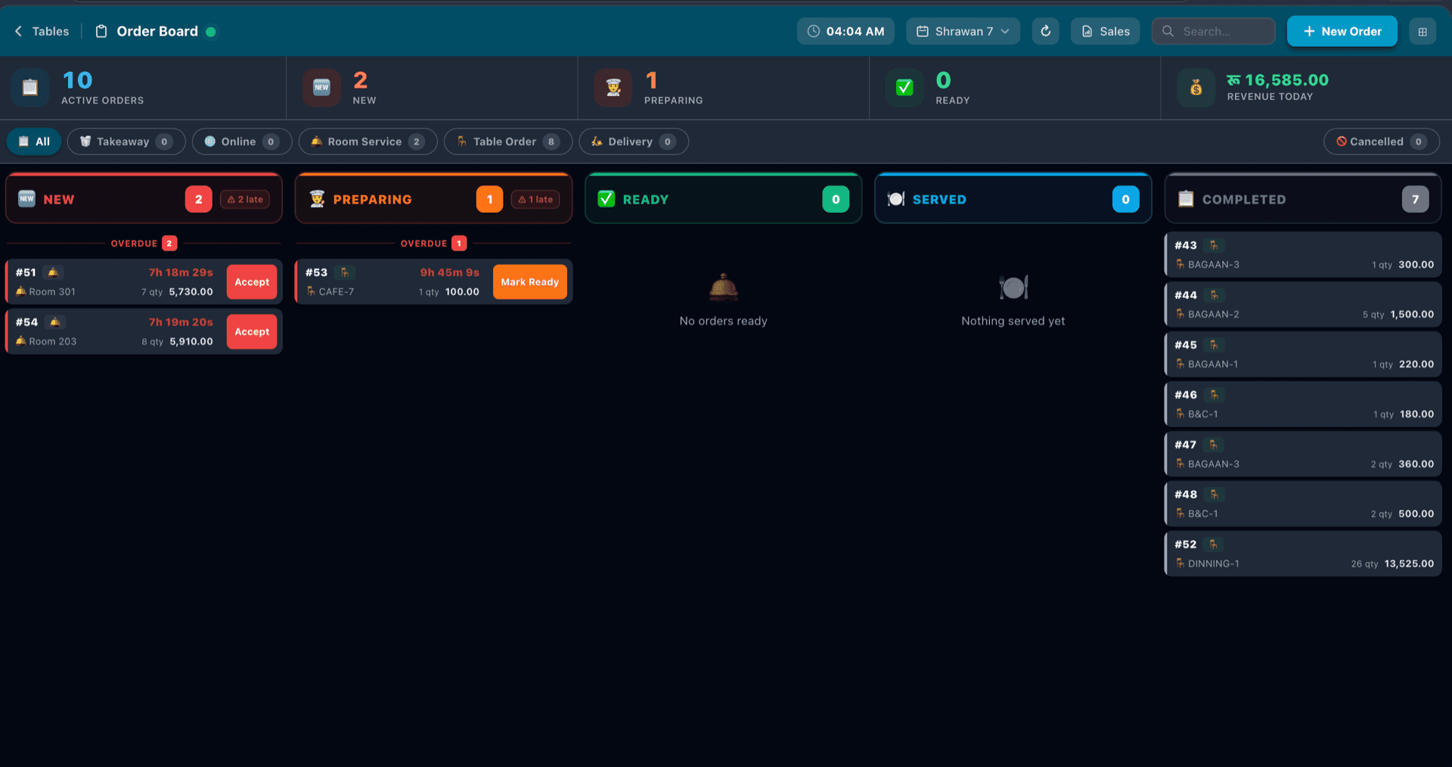Click the Active Orders clipboard icon
Image resolution: width=1452 pixels, height=767 pixels.
coord(30,88)
